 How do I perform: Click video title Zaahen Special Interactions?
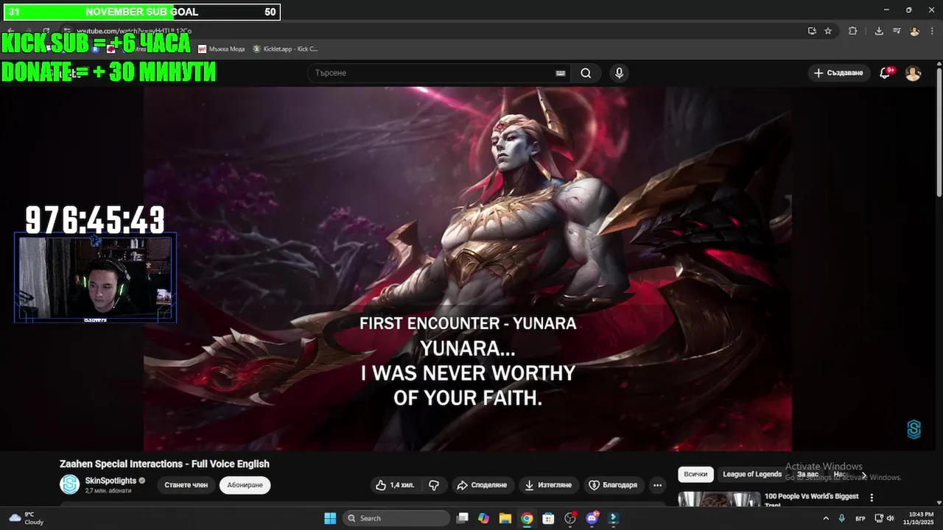click(164, 464)
